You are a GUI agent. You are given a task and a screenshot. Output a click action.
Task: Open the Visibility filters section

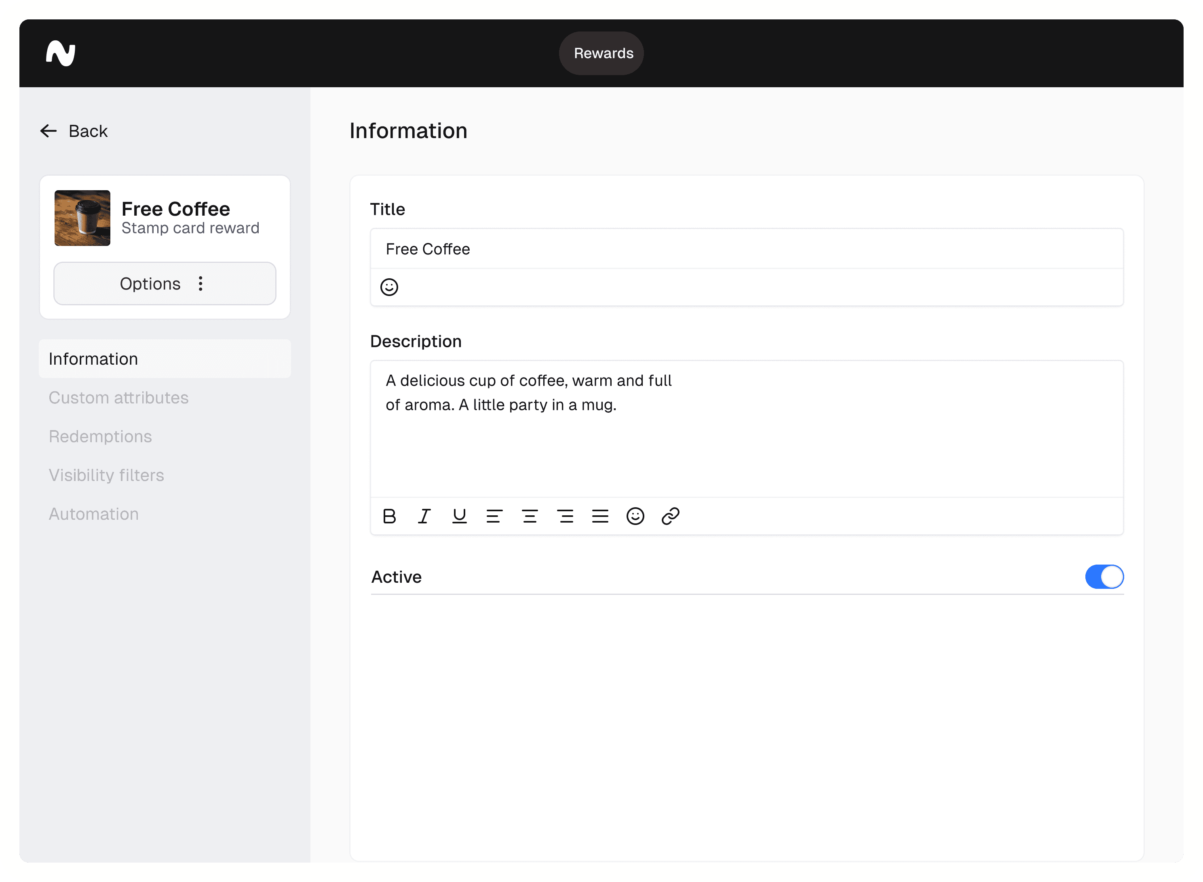click(x=106, y=475)
